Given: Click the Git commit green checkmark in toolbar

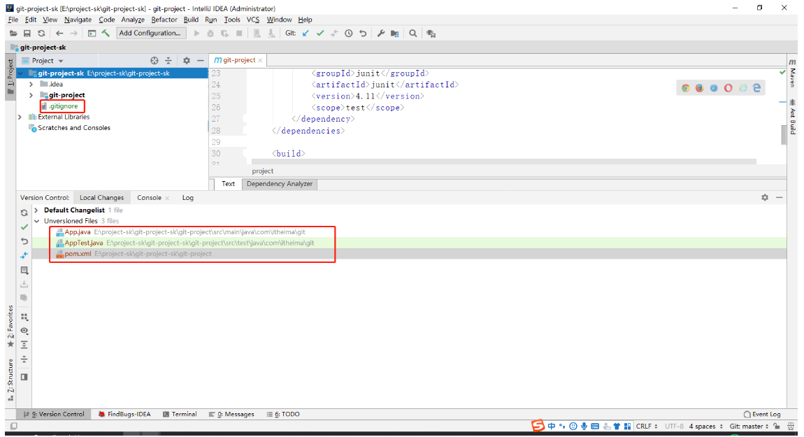Looking at the screenshot, I should 320,34.
